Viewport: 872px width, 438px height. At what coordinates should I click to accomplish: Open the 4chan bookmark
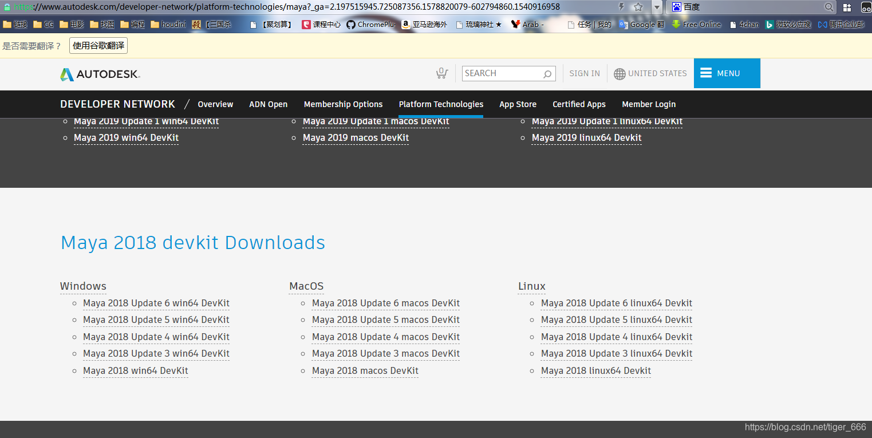(x=744, y=25)
